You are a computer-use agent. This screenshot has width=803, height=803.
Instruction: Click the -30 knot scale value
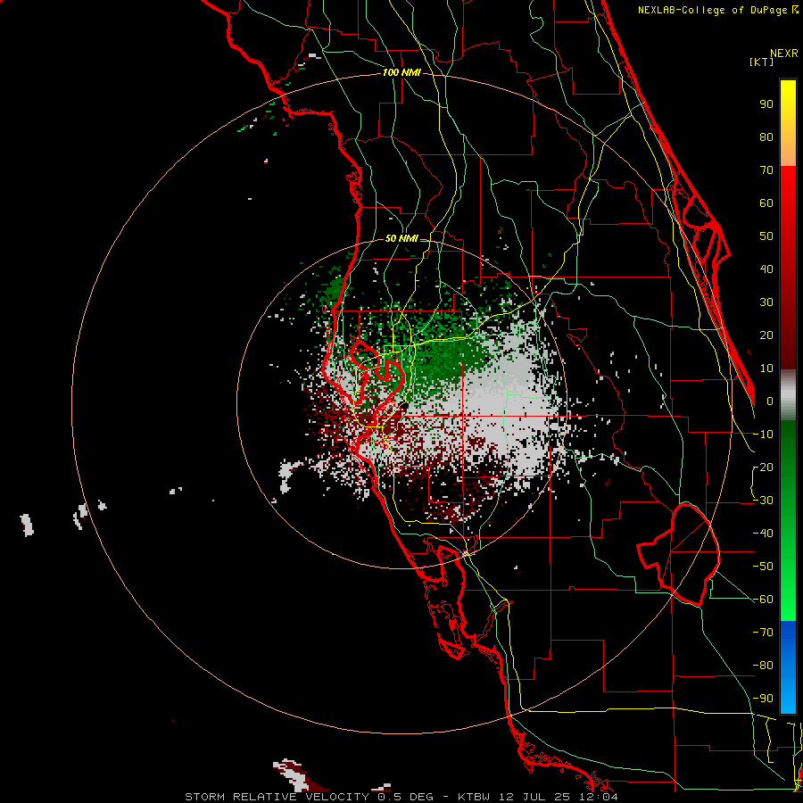(x=763, y=501)
